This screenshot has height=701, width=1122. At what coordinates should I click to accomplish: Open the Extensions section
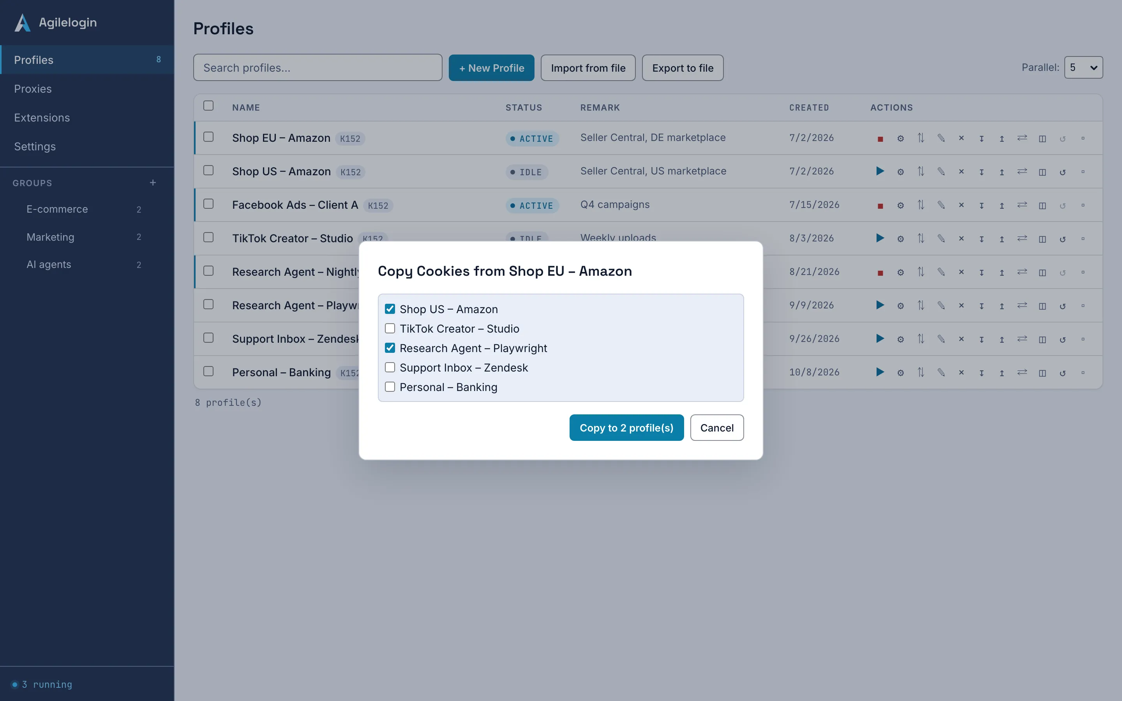(87, 118)
